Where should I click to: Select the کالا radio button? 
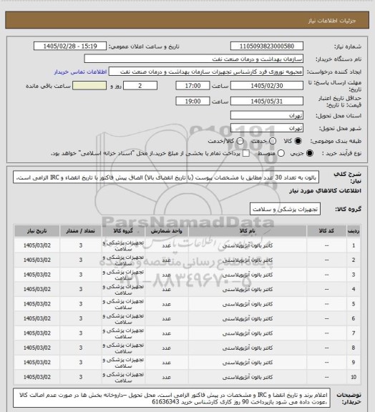[x=298, y=141]
